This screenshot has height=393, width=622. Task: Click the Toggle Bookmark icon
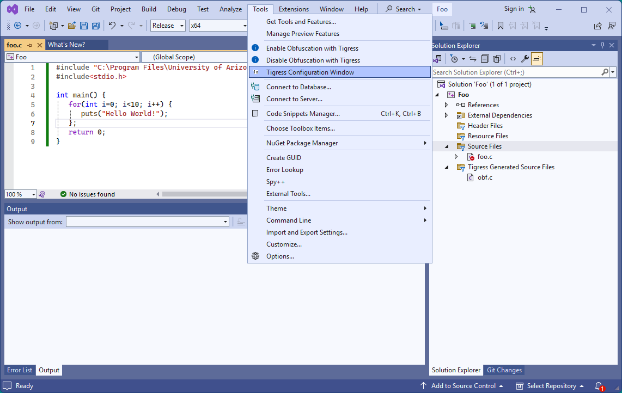(x=500, y=26)
